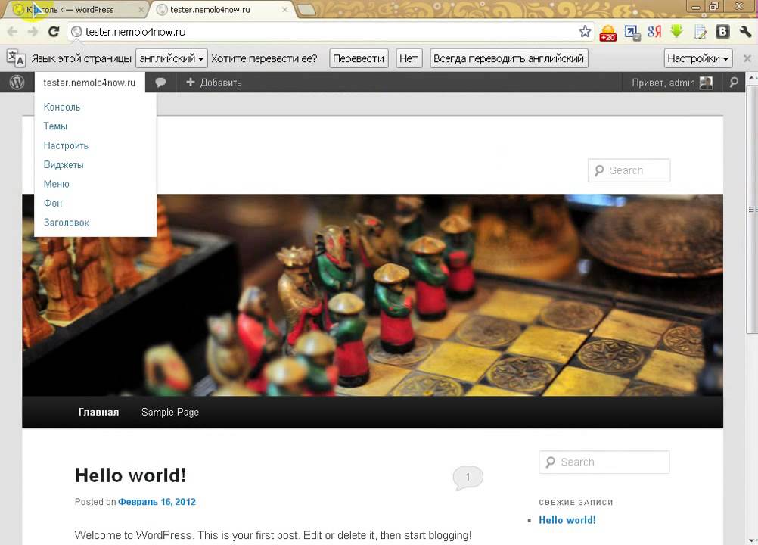Click the sidebar Search field
The height and width of the screenshot is (545, 758).
coord(604,462)
